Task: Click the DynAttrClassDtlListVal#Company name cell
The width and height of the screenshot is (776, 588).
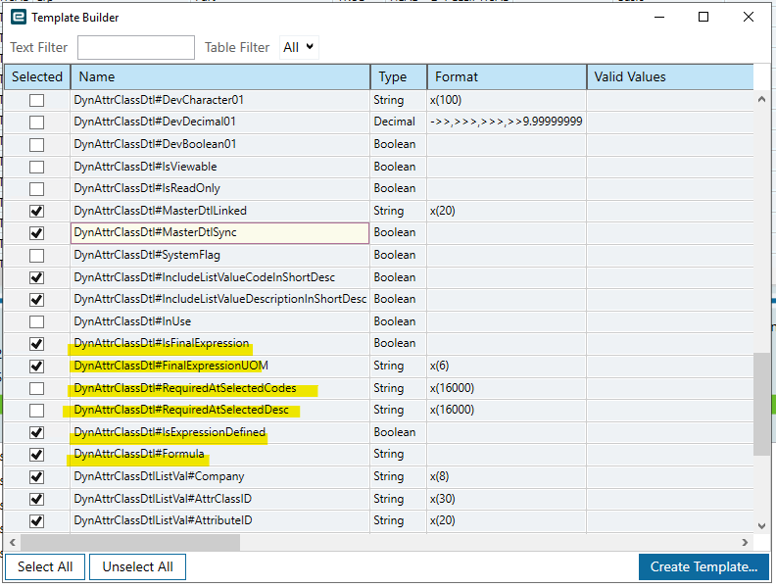Action: [220, 476]
